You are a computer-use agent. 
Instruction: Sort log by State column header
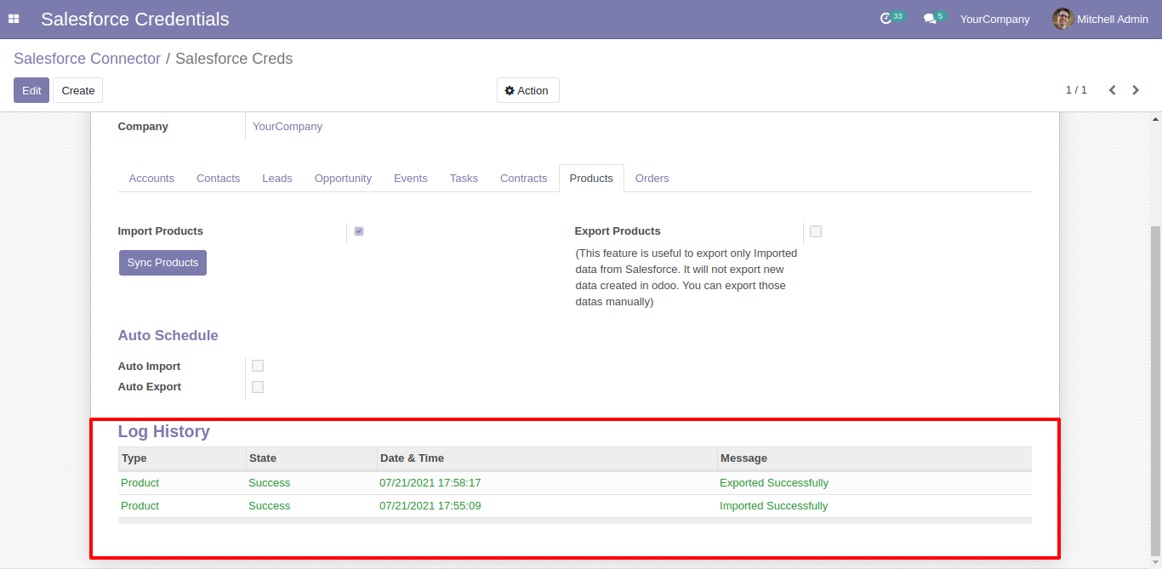pyautogui.click(x=311, y=458)
